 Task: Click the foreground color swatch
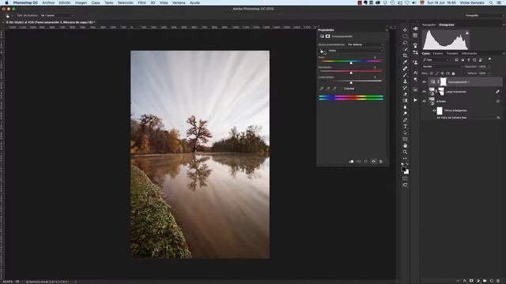pyautogui.click(x=404, y=169)
